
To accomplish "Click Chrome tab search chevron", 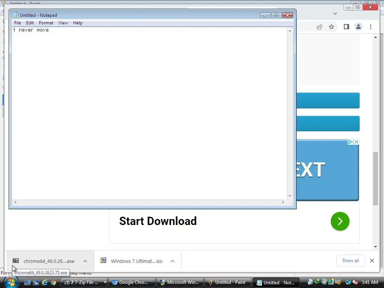I will coord(335,13).
